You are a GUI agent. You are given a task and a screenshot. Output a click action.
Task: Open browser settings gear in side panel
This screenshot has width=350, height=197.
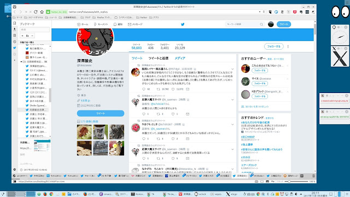15,170
